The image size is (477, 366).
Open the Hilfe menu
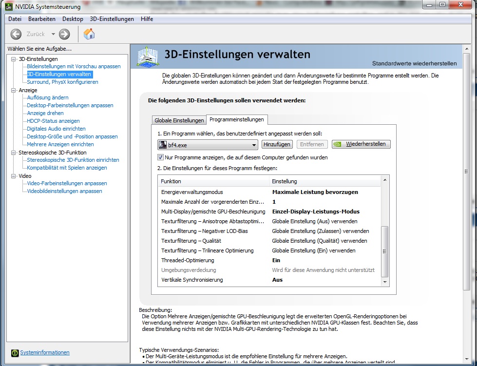(147, 19)
